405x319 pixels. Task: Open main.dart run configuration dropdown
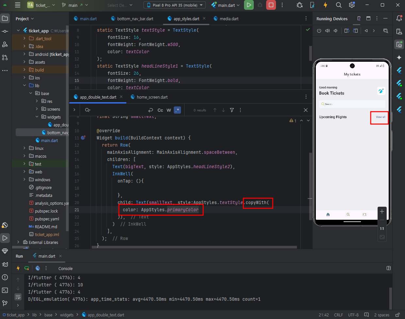click(226, 5)
